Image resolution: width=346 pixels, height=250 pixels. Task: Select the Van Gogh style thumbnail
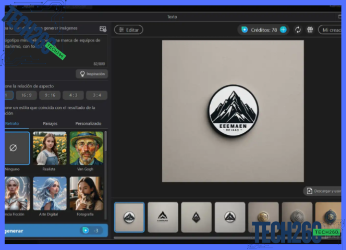coord(87,148)
